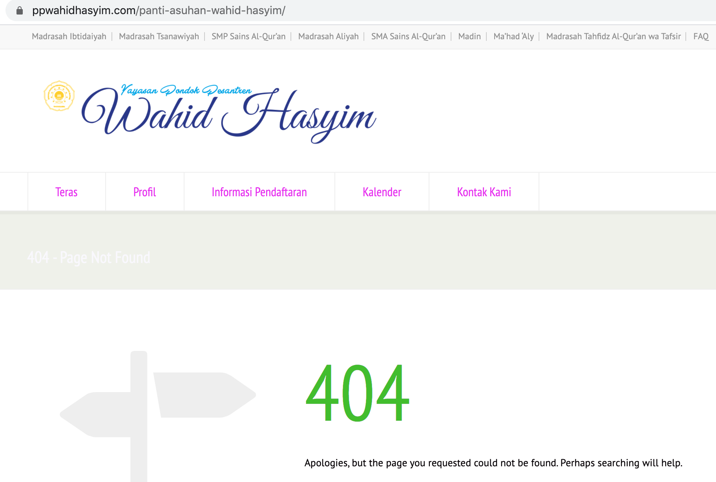Screen dimensions: 716x482
Task: Click the Wahid Hasyim script logo
Action: click(229, 113)
